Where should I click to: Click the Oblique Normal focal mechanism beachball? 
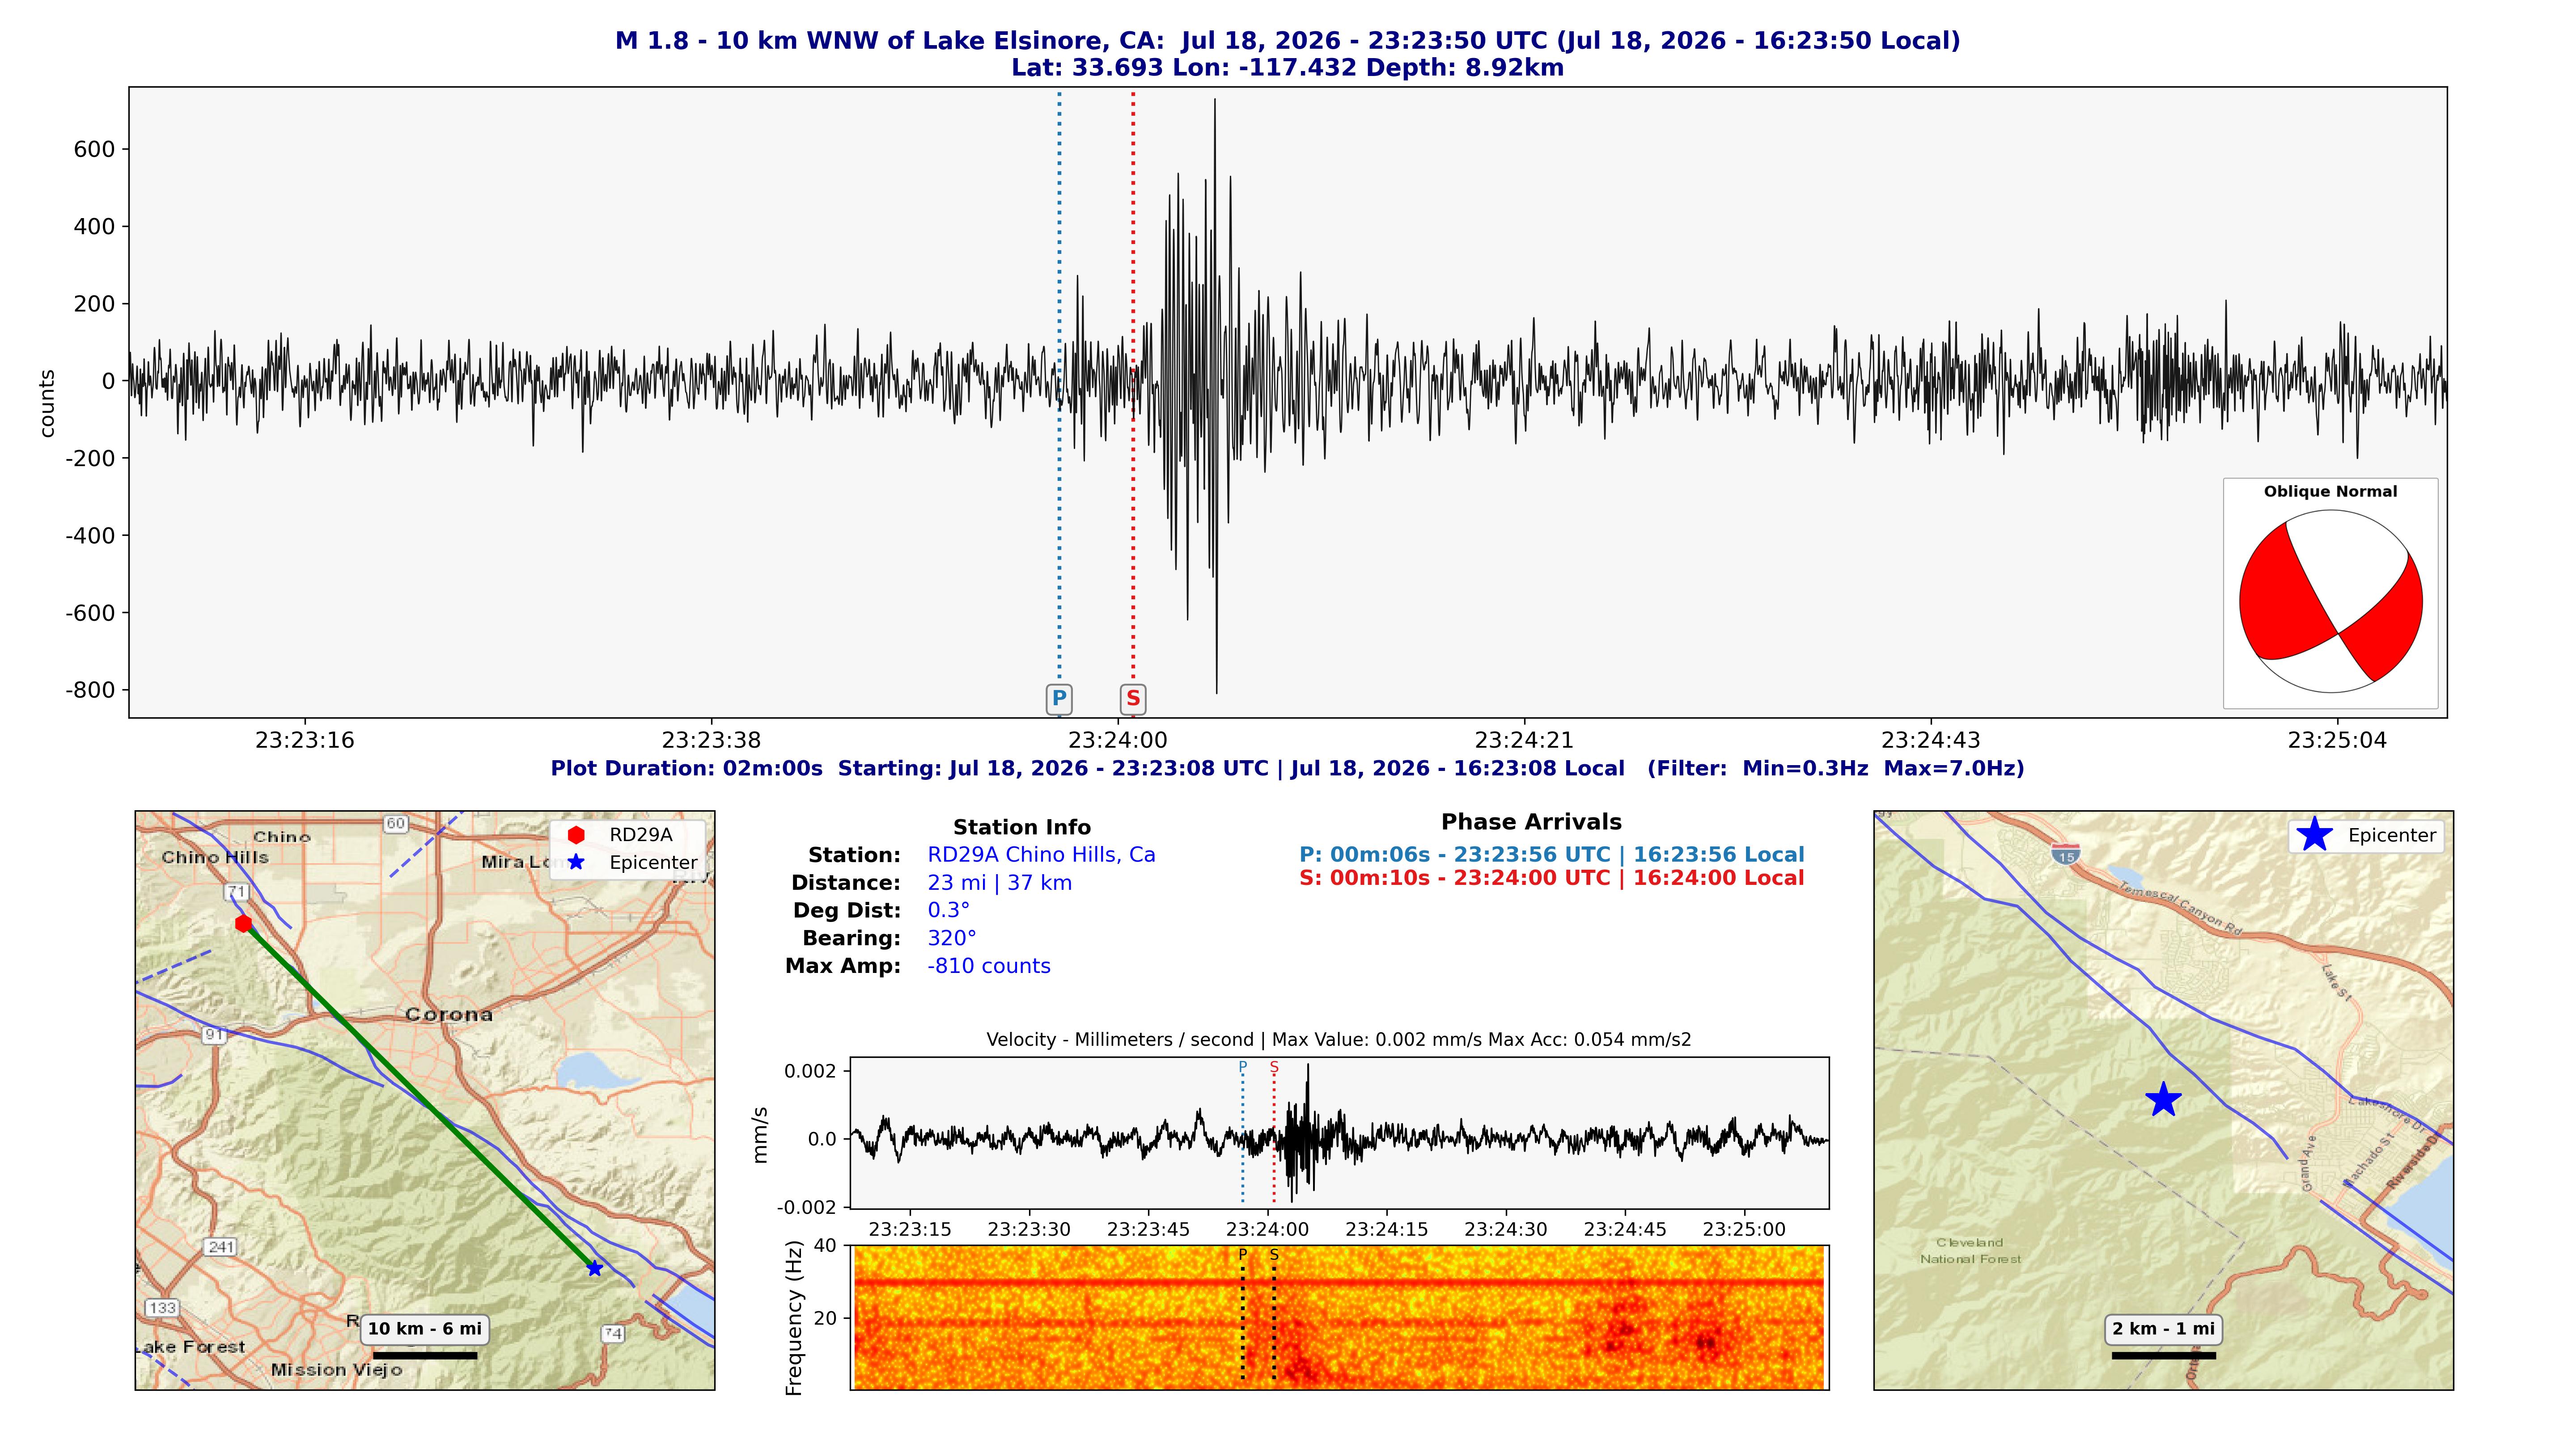(x=2330, y=602)
